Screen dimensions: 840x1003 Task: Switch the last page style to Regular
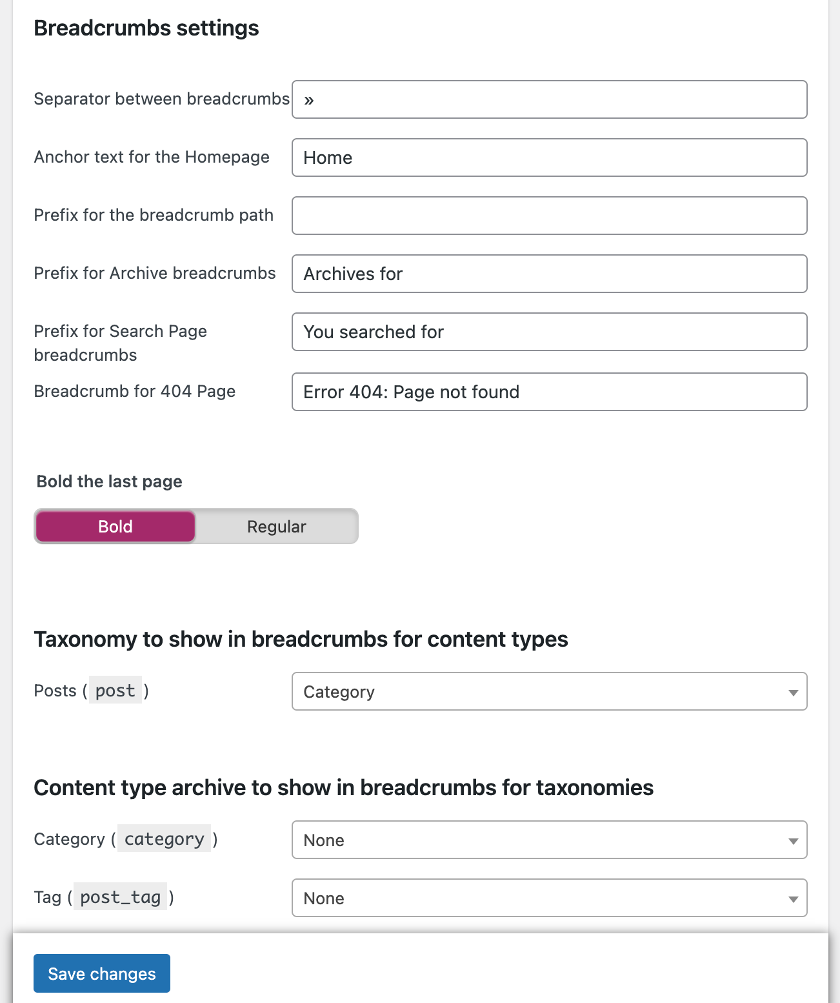click(x=276, y=526)
